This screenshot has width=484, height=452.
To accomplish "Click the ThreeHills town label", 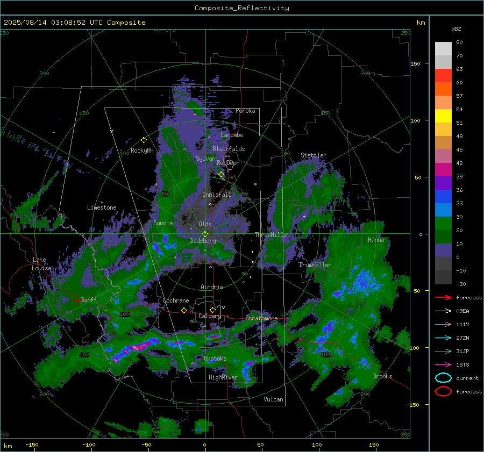I will pos(271,235).
